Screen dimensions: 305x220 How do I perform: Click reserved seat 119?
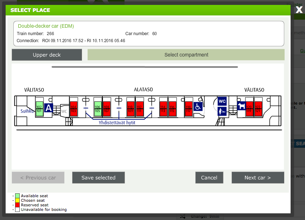coord(249,113)
